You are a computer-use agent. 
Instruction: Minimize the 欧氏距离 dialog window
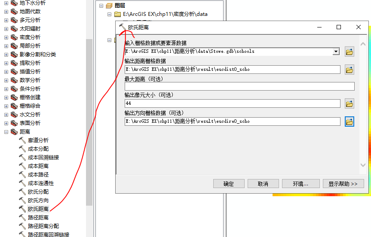[319, 27]
